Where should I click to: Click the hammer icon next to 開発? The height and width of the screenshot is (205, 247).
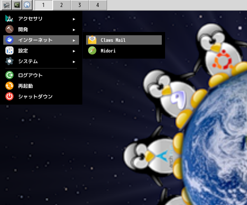[x=9, y=30]
